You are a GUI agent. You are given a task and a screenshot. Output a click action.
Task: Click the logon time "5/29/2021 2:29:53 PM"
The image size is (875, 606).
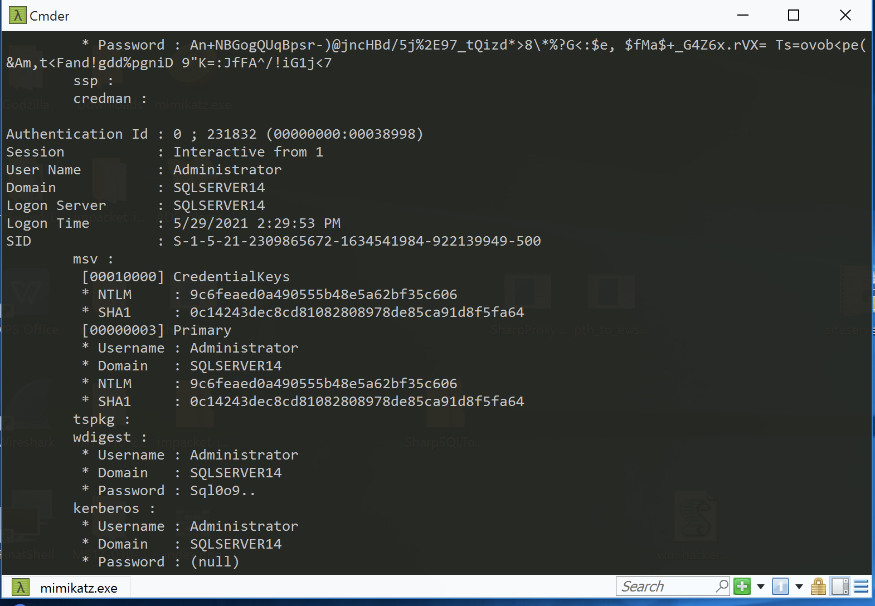click(x=257, y=223)
